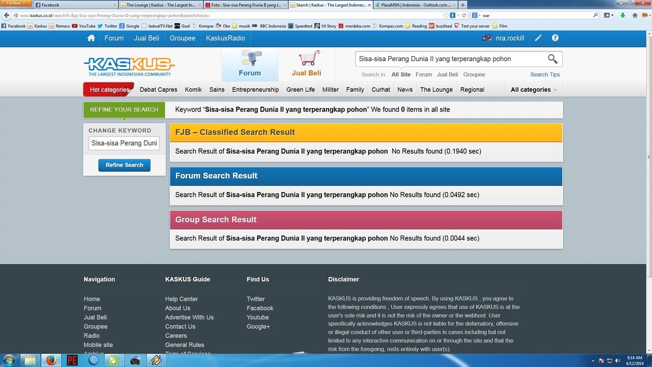Open Twitter bookmark in bookmarks bar
This screenshot has width=652, height=367.
click(107, 26)
